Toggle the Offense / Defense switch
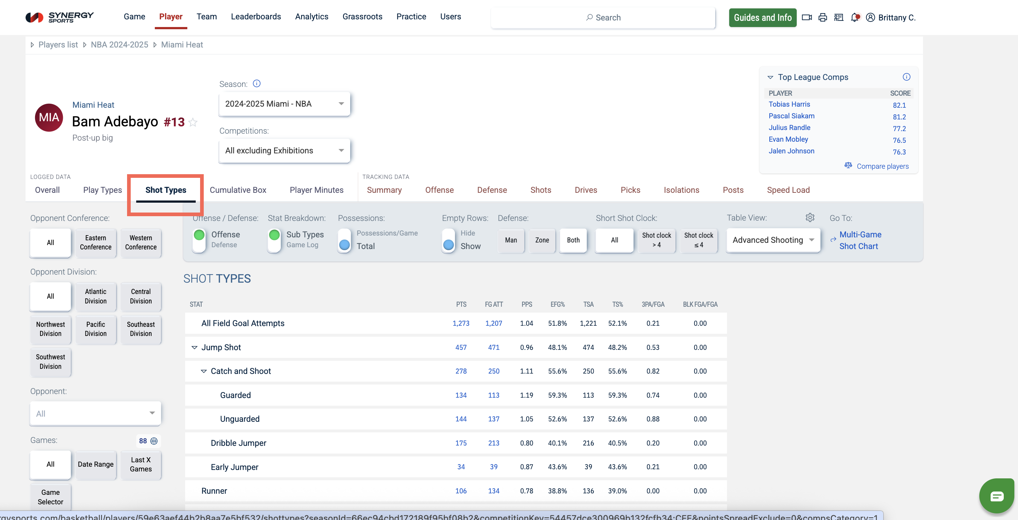 (x=199, y=240)
